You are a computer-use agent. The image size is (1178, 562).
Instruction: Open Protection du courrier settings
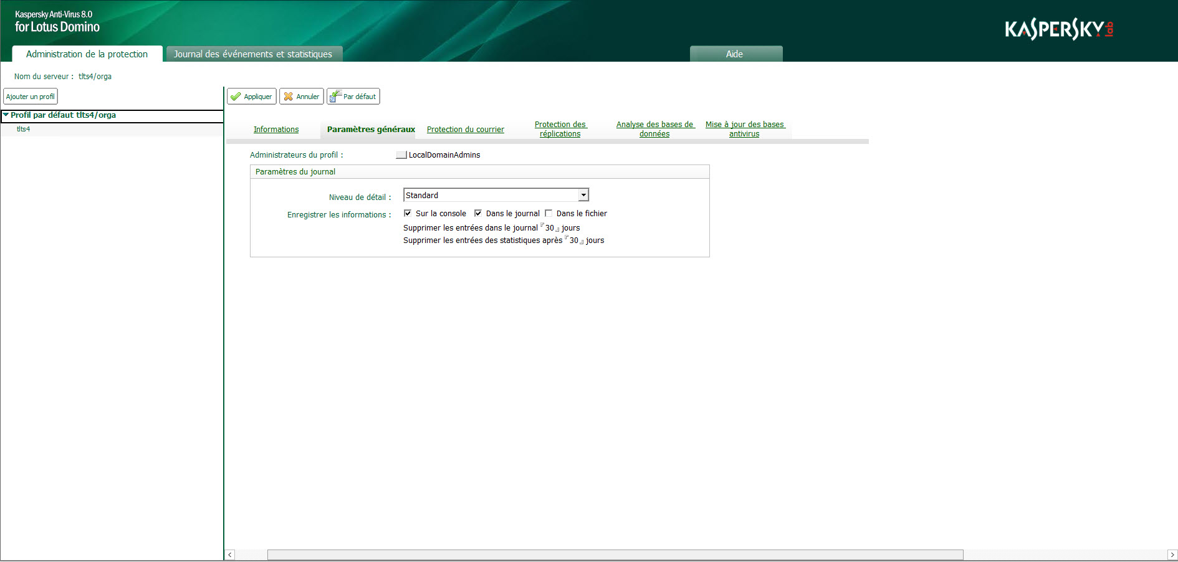(x=465, y=129)
